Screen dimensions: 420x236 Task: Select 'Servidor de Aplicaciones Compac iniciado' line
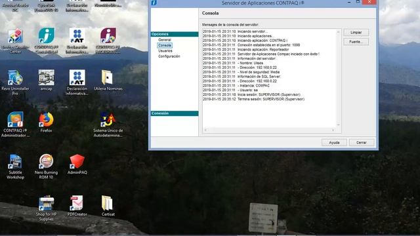[261, 54]
